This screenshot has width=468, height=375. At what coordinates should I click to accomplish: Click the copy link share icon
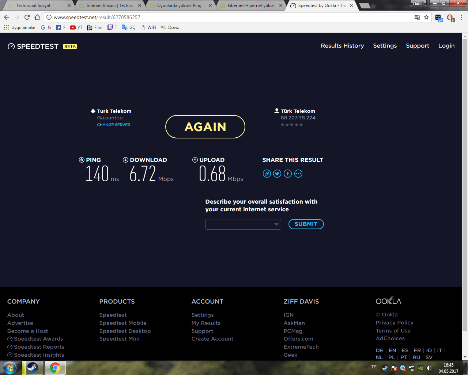click(267, 174)
